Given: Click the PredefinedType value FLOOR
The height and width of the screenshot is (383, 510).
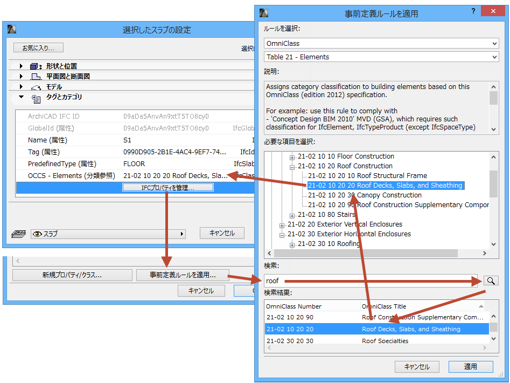Looking at the screenshot, I should (134, 164).
